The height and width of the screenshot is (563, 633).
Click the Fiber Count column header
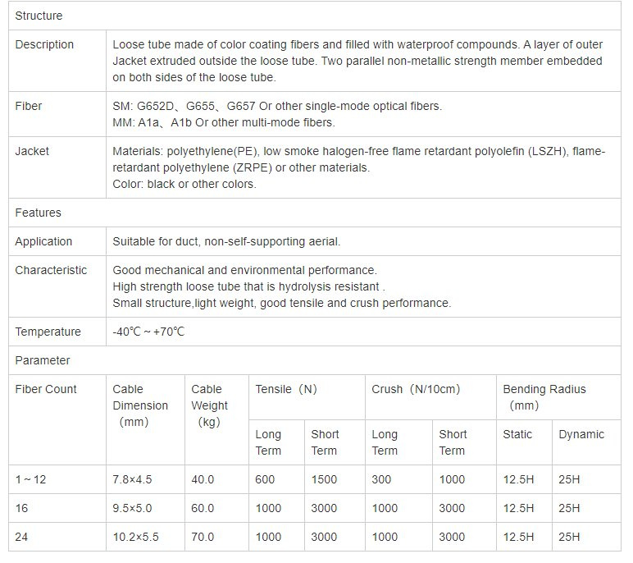click(46, 389)
